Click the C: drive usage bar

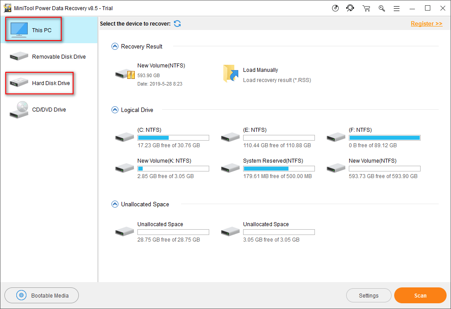point(173,138)
